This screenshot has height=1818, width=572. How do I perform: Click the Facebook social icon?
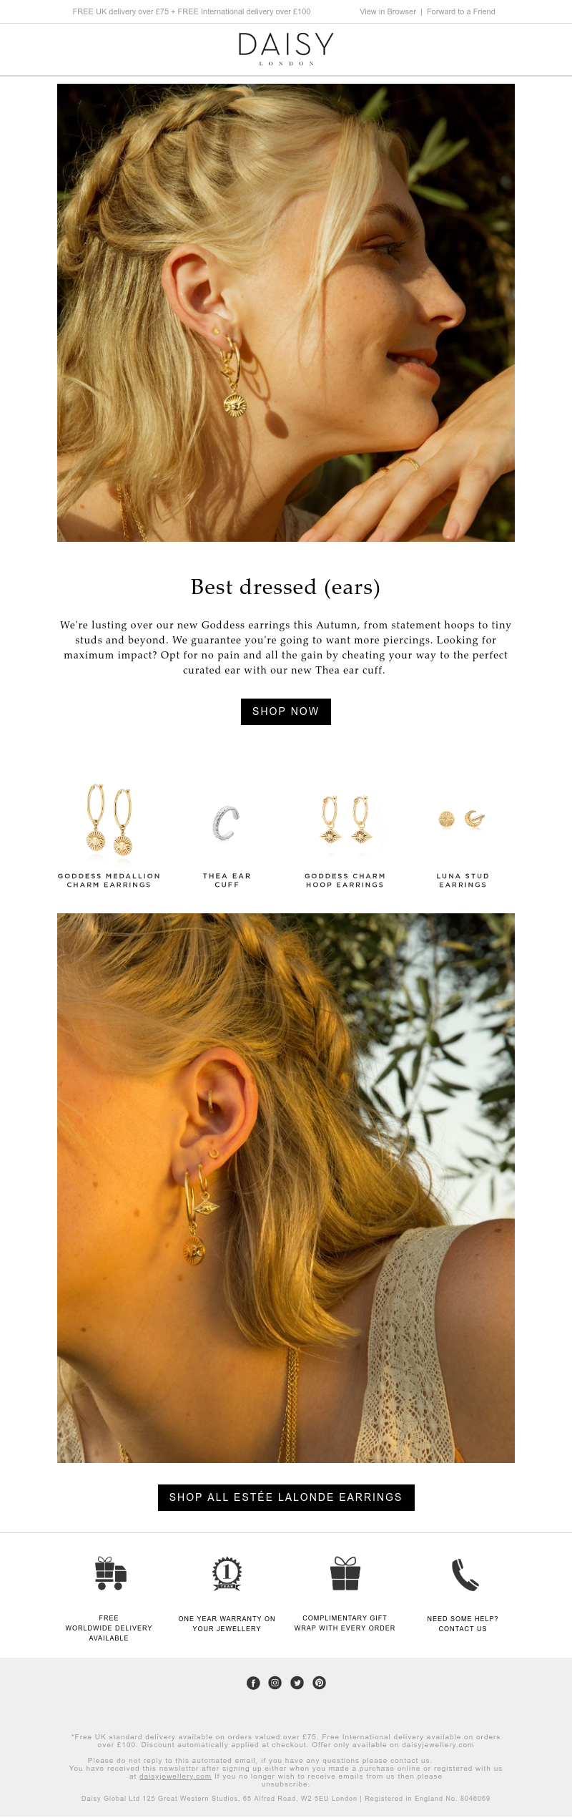[253, 1683]
